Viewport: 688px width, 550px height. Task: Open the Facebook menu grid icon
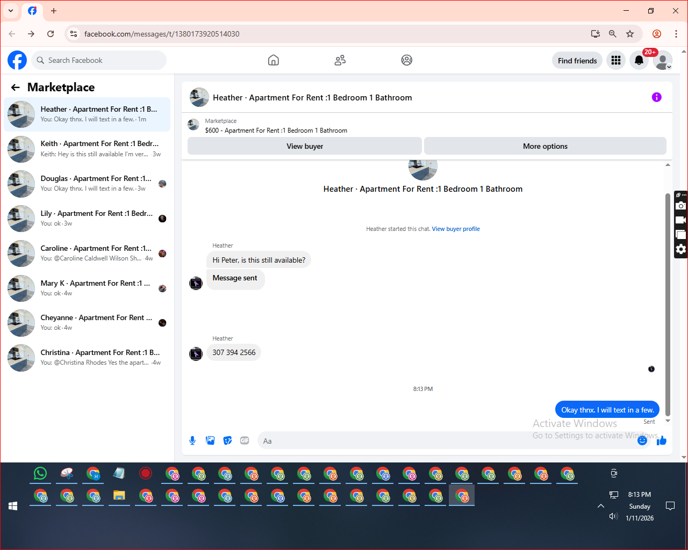(x=616, y=60)
